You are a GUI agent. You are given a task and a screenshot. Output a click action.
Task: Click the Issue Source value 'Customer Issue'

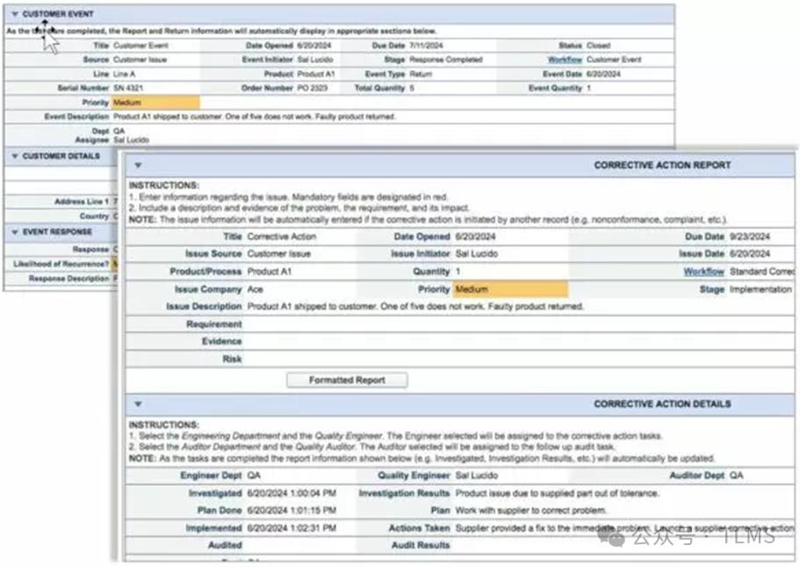(278, 254)
